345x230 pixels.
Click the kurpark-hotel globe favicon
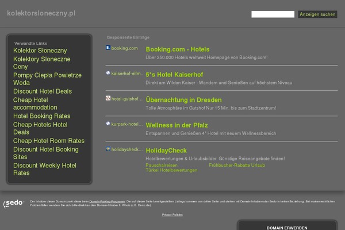(108, 124)
